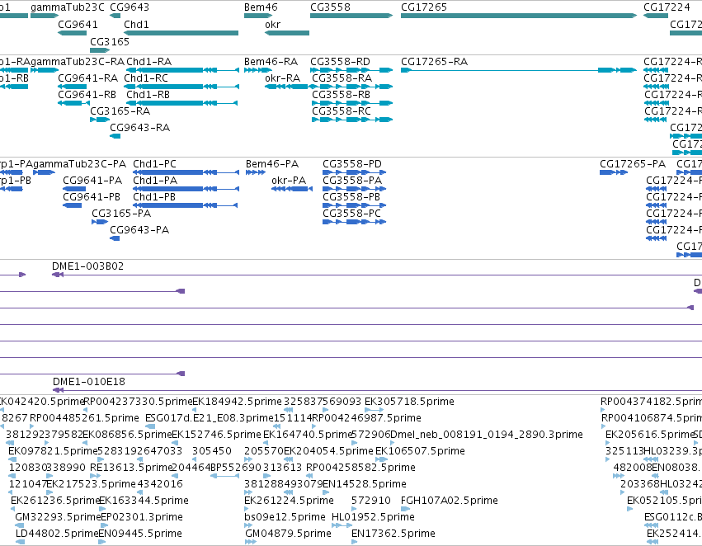Image resolution: width=702 pixels, height=546 pixels.
Task: Select protein CG3558-PD
Action: [355, 172]
